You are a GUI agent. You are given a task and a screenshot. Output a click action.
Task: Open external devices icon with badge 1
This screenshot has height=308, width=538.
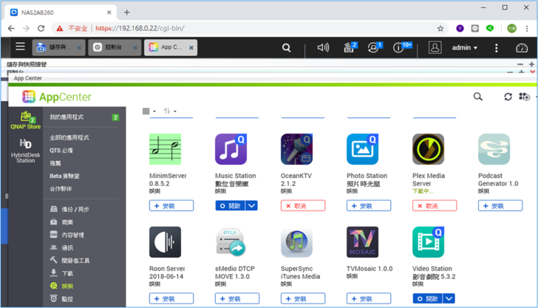coord(375,47)
